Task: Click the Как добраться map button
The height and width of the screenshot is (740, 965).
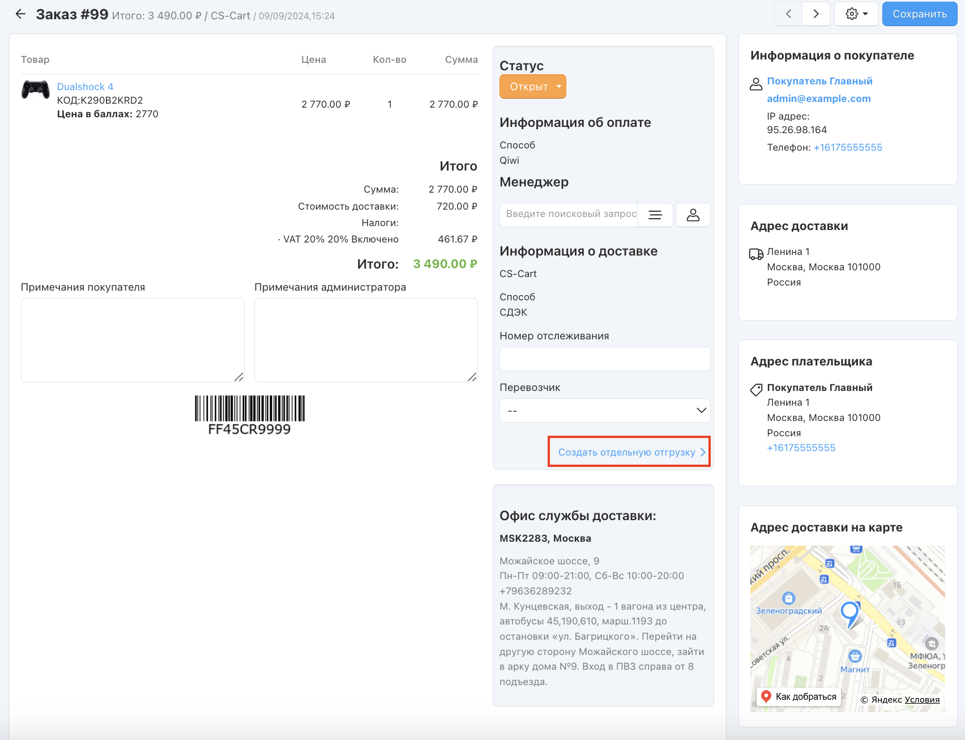Action: 799,697
